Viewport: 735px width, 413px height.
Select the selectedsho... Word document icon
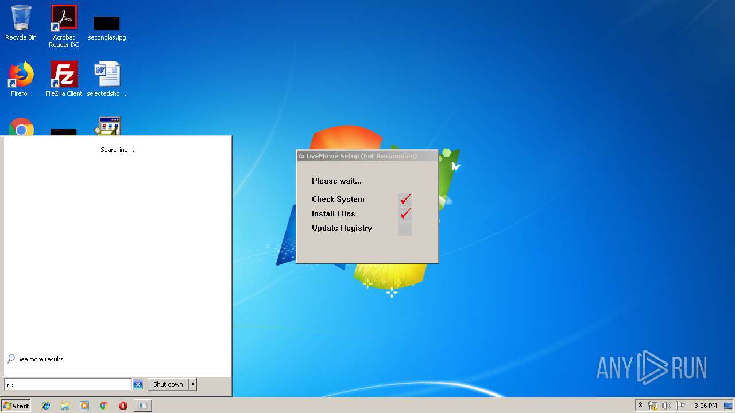[x=107, y=79]
